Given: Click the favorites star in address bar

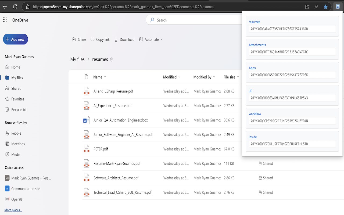Looking at the screenshot, I should pos(325,7).
